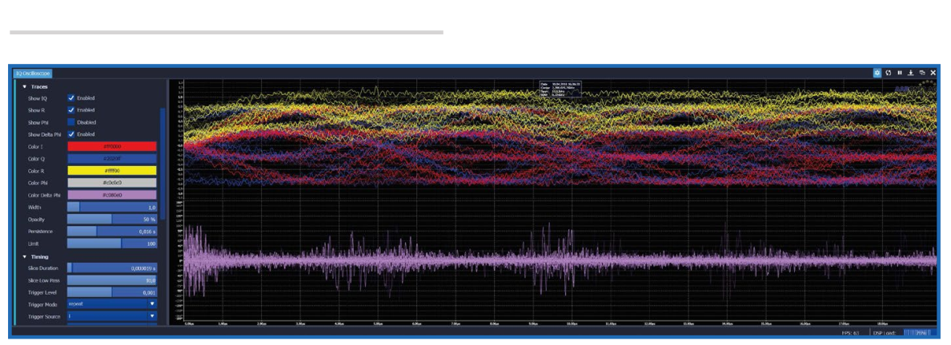951x345 pixels.
Task: Enable the Show Phi checkbox
Action: (x=71, y=121)
